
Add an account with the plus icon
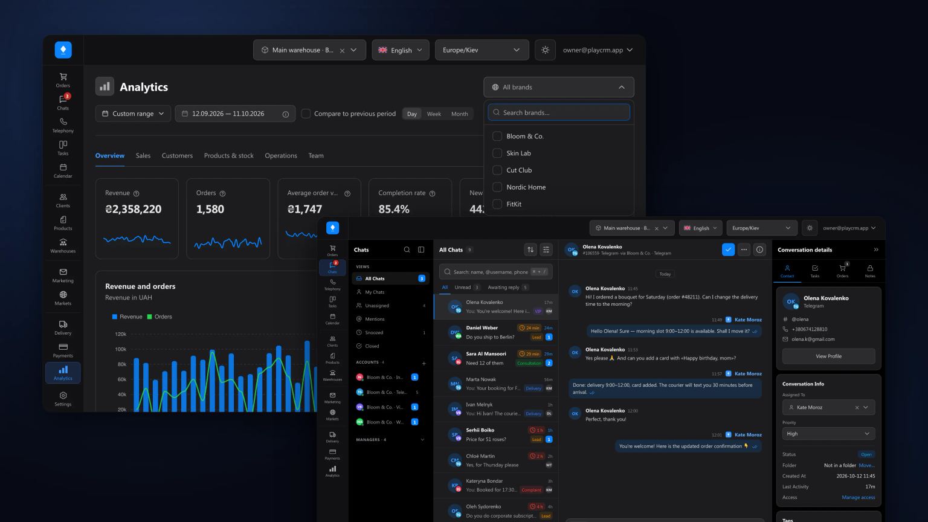[x=424, y=363]
